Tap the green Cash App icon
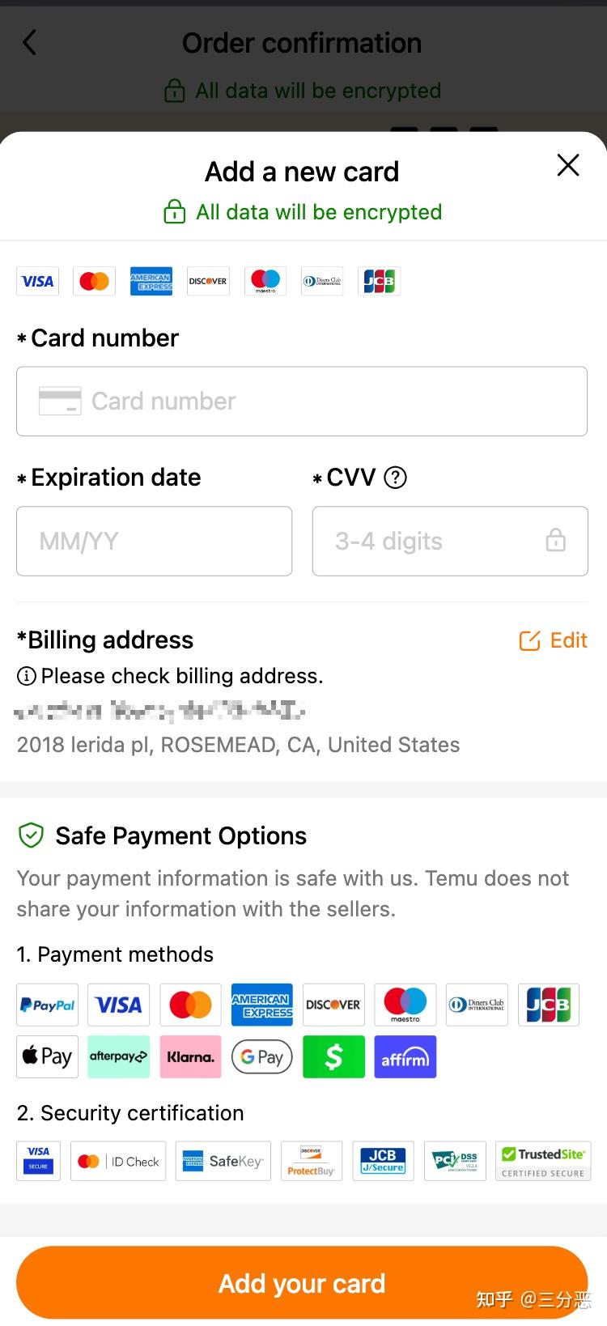Image resolution: width=607 pixels, height=1326 pixels. [333, 1056]
